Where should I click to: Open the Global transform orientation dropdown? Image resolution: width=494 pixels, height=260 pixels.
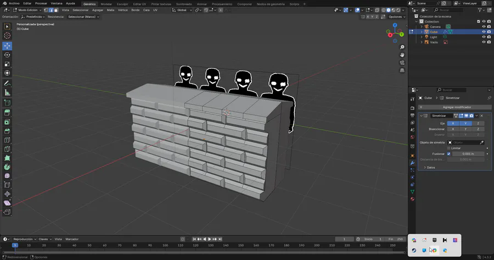tap(182, 10)
